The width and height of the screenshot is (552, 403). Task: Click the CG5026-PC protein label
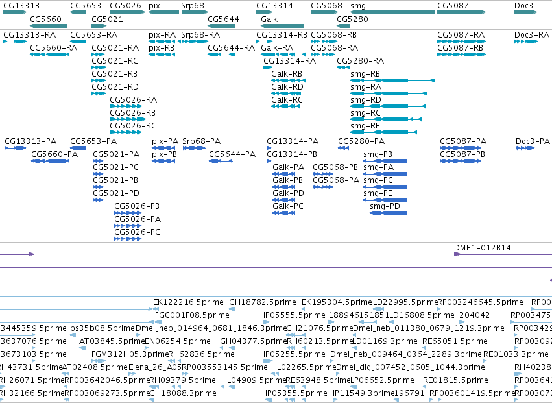(x=138, y=233)
